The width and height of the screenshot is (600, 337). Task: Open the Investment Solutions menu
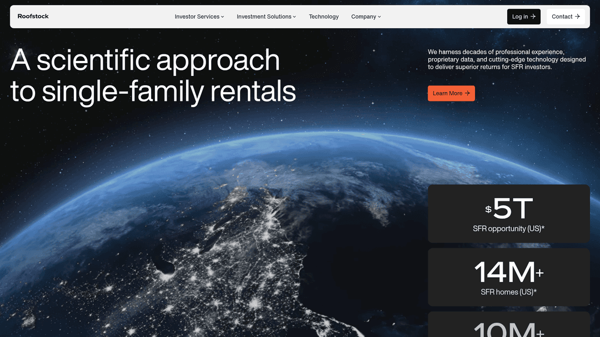(266, 17)
